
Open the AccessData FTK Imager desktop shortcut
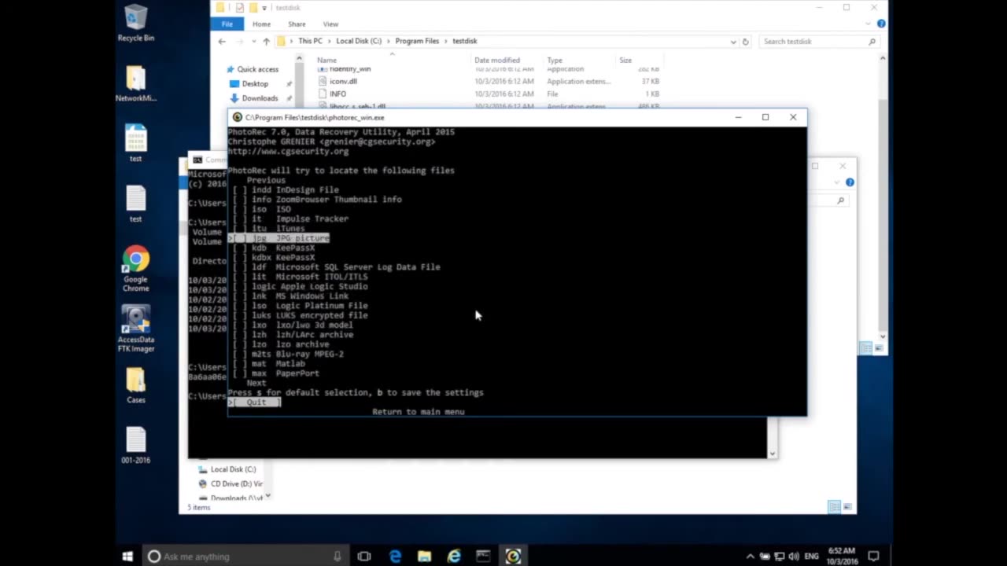[135, 329]
